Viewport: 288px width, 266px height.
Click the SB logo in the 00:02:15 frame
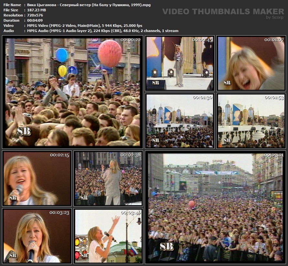13,198
